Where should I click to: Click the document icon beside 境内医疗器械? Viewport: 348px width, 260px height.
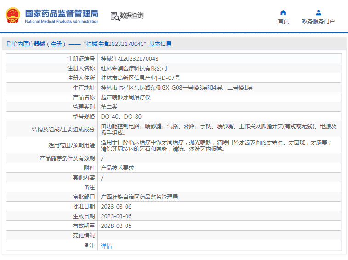pos(9,44)
